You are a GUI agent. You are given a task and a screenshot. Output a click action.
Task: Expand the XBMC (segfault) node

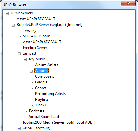(x=19, y=128)
